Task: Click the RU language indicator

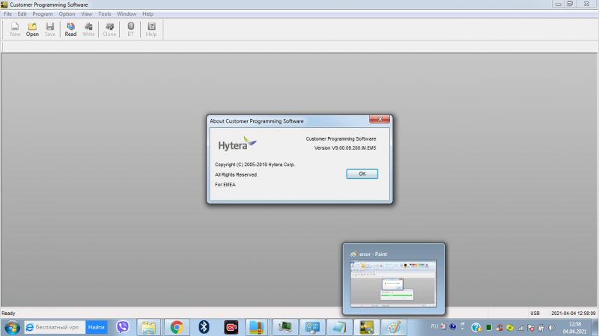Action: click(x=434, y=326)
